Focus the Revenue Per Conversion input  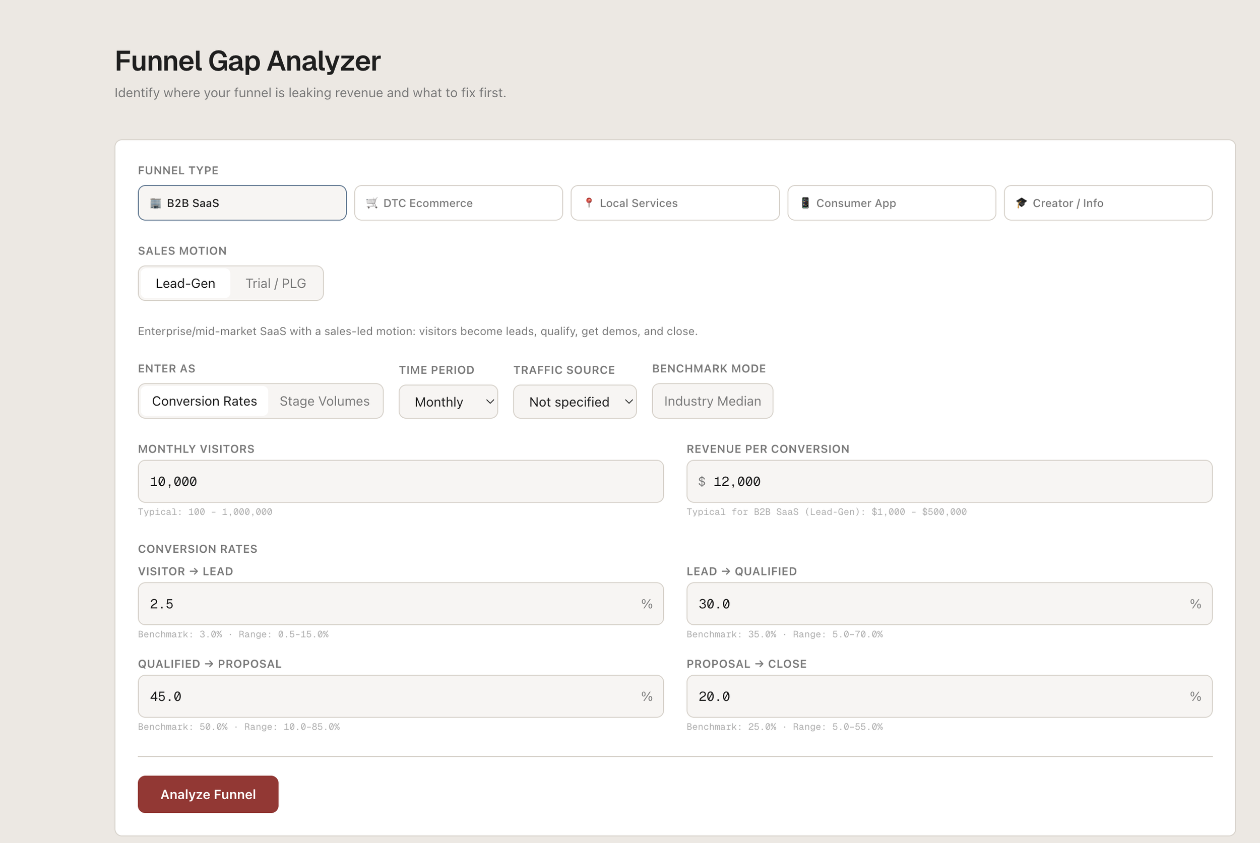point(949,482)
